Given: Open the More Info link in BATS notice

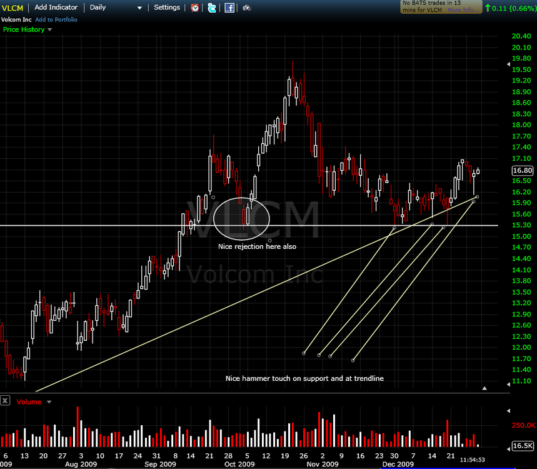Looking at the screenshot, I should tap(463, 10).
